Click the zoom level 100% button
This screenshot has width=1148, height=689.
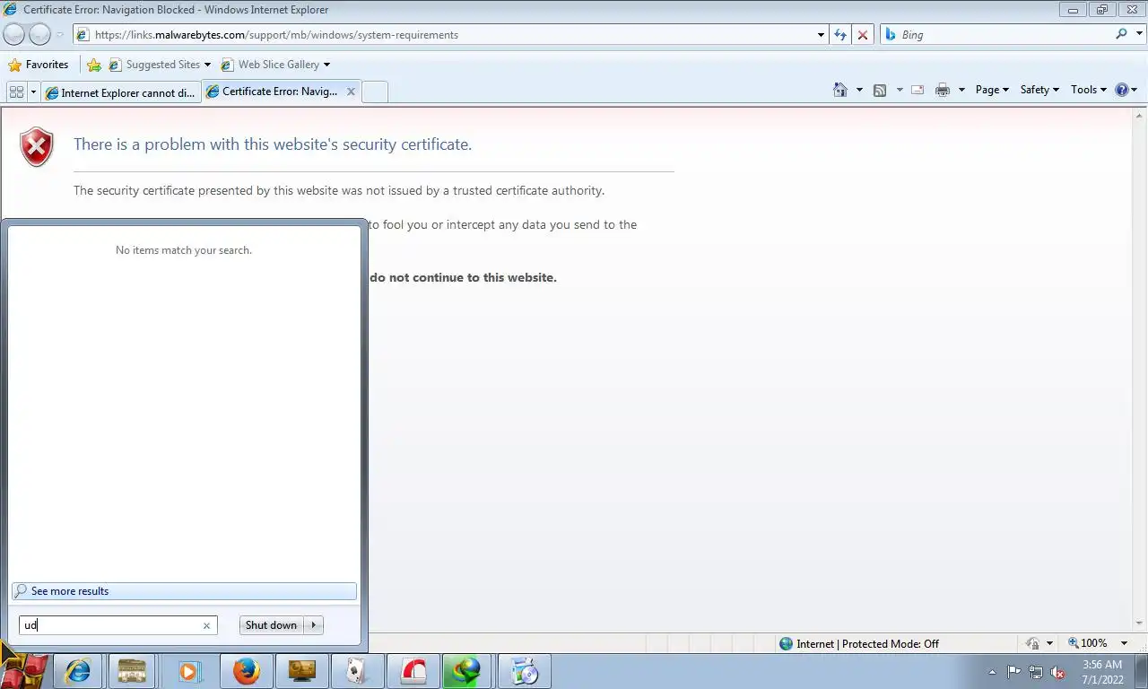pos(1088,643)
